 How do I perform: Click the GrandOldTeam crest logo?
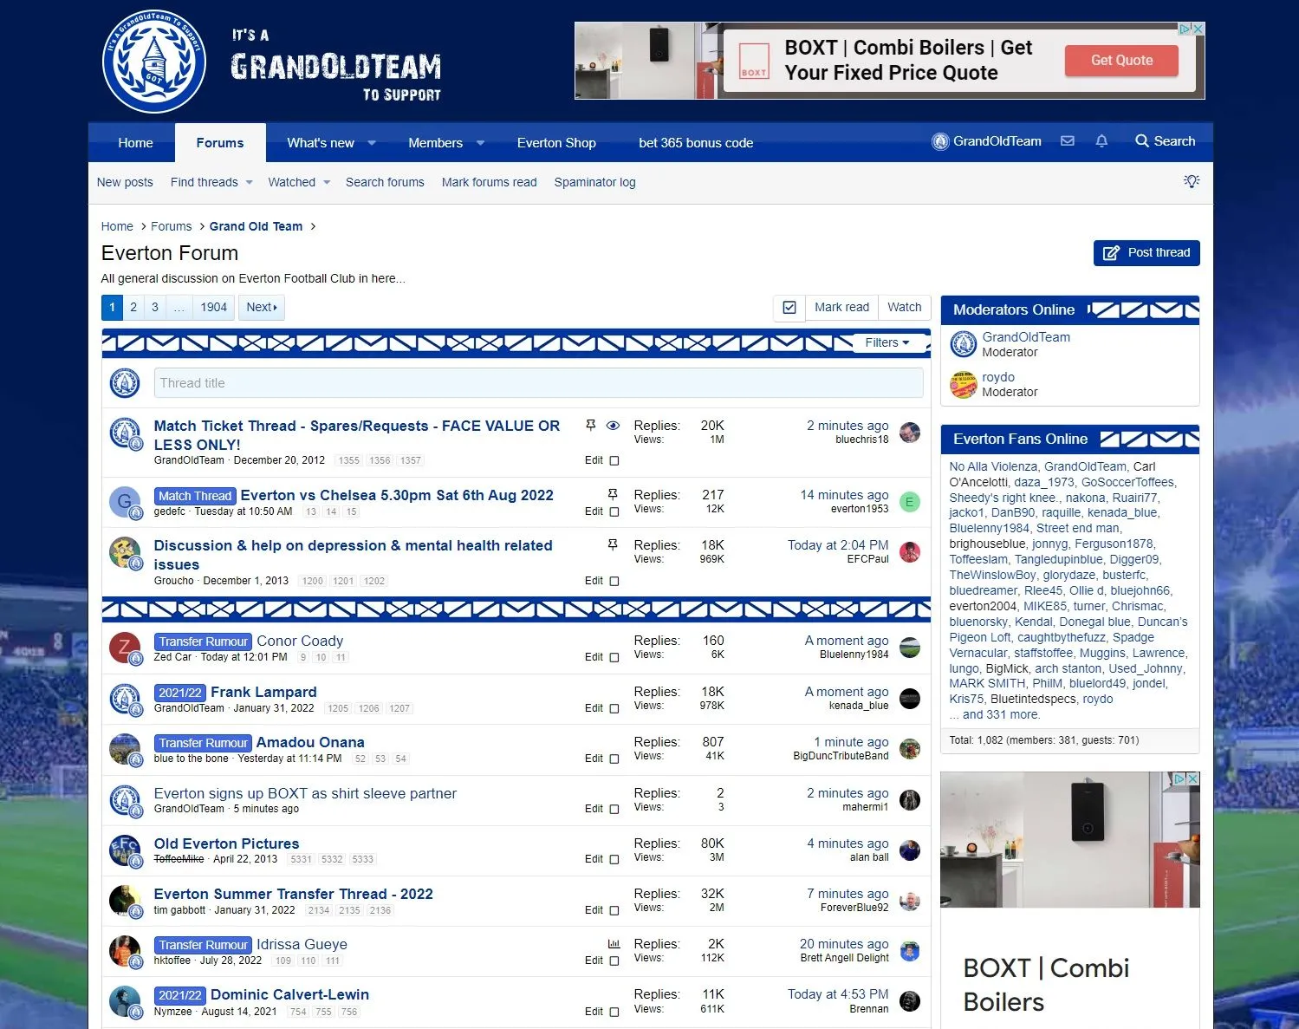[154, 61]
